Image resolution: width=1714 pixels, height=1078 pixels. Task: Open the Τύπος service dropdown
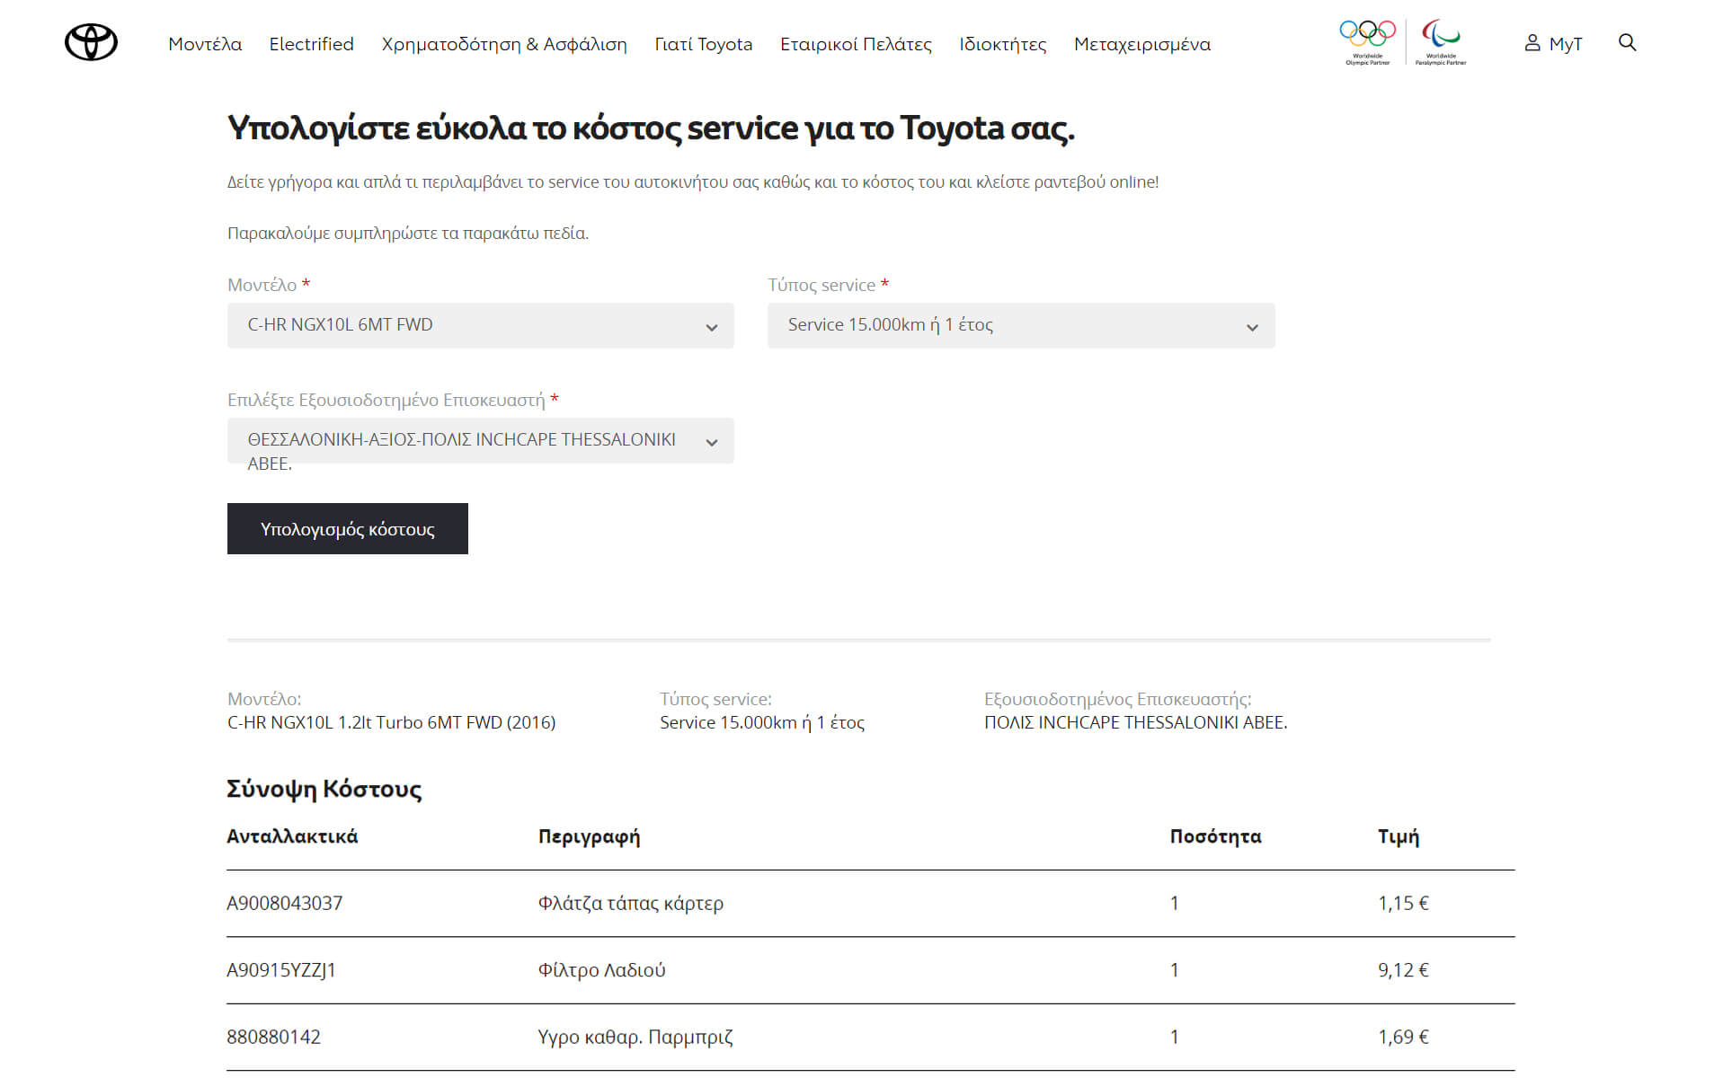(x=1020, y=325)
